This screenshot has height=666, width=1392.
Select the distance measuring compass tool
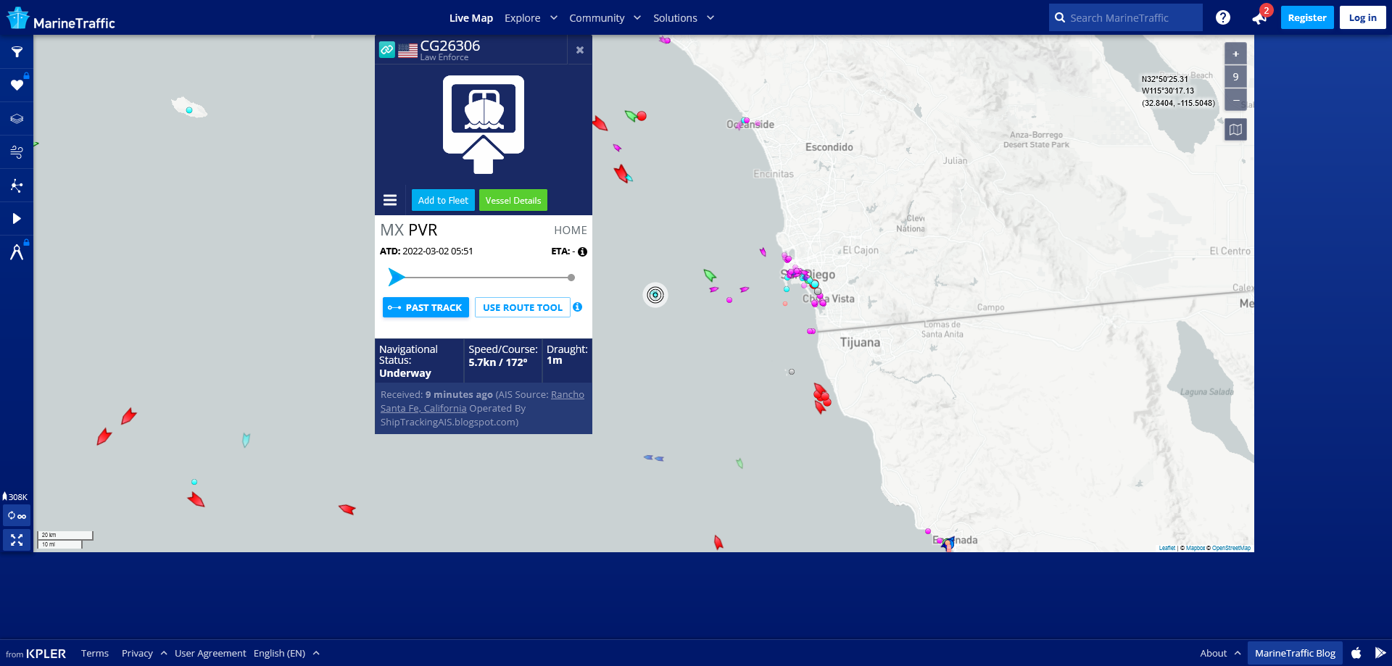(17, 252)
